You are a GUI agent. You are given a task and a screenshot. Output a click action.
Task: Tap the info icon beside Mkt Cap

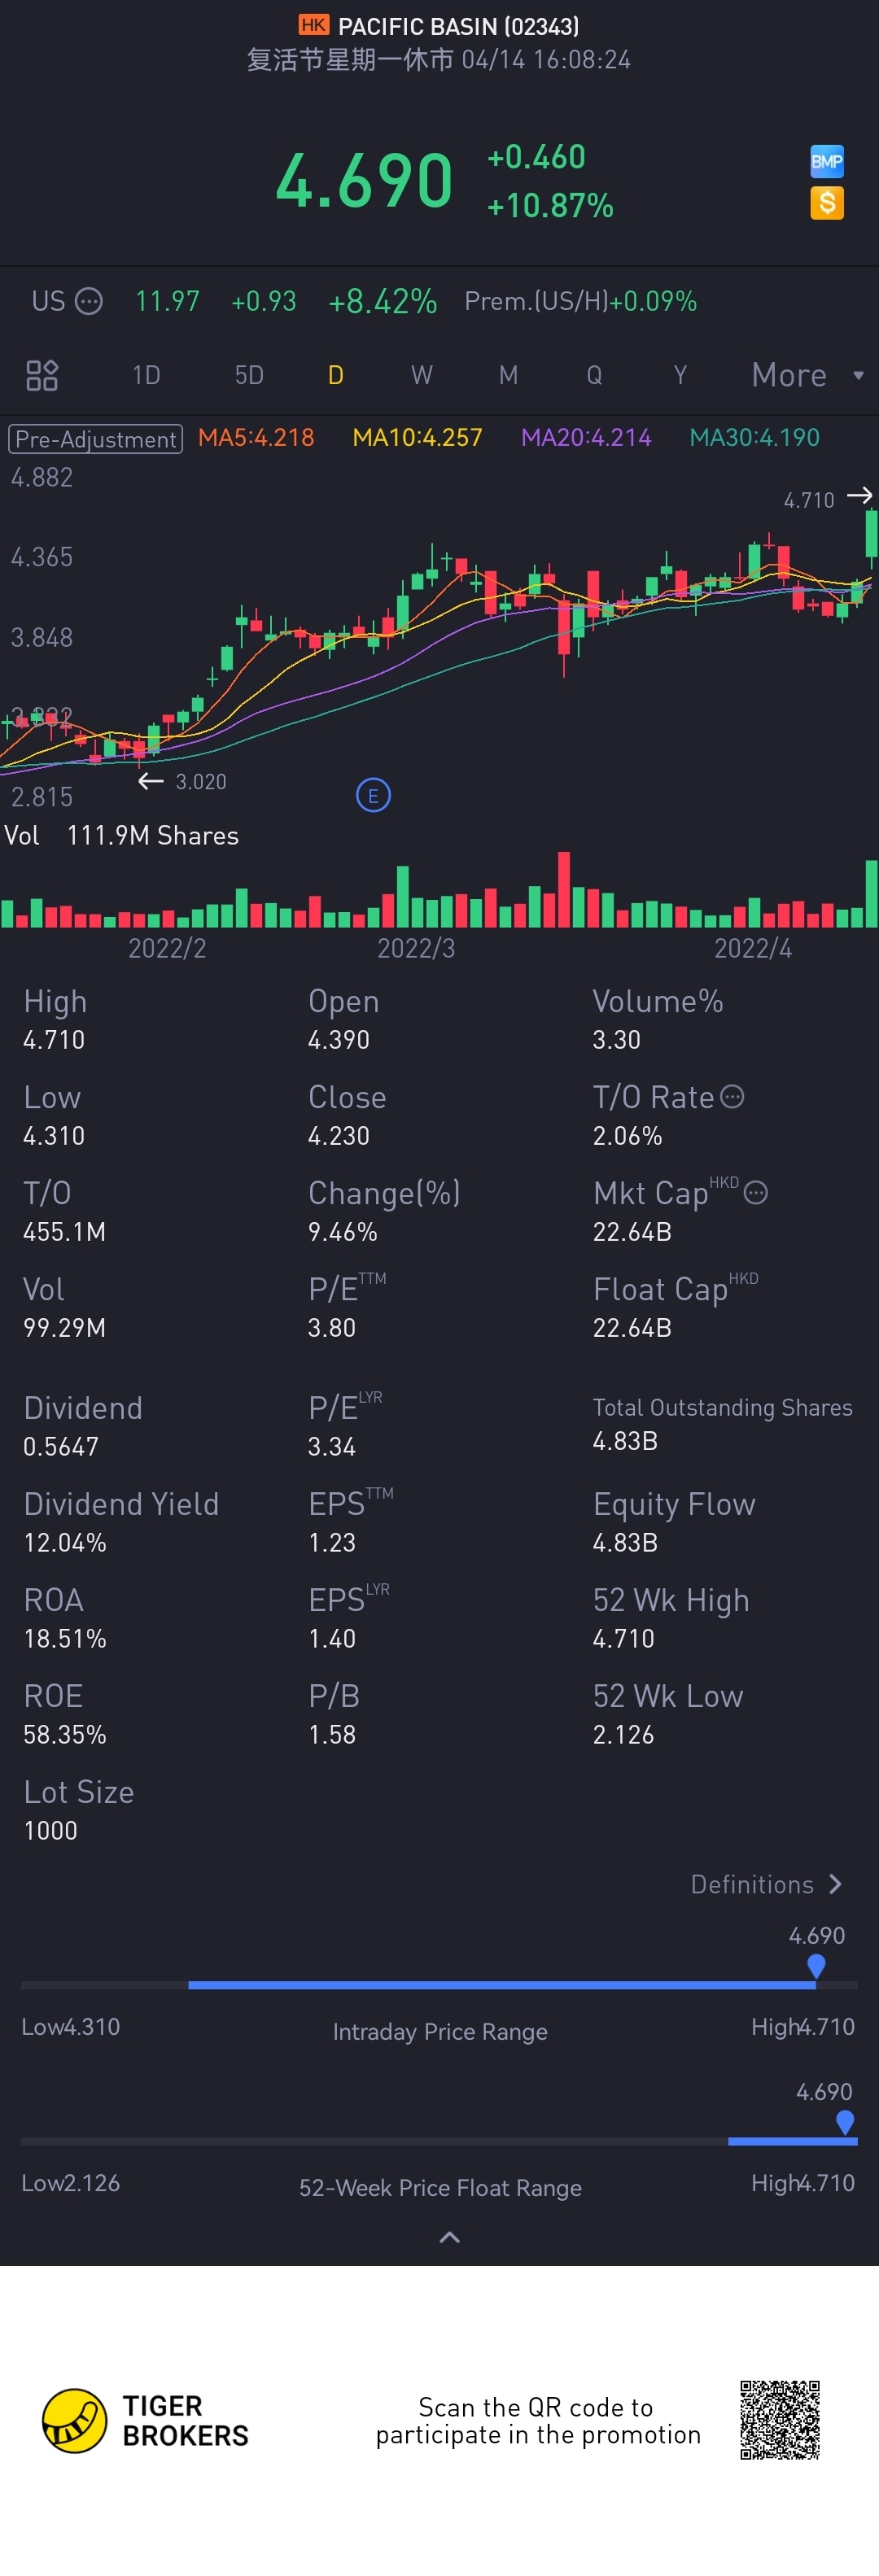(x=756, y=1193)
